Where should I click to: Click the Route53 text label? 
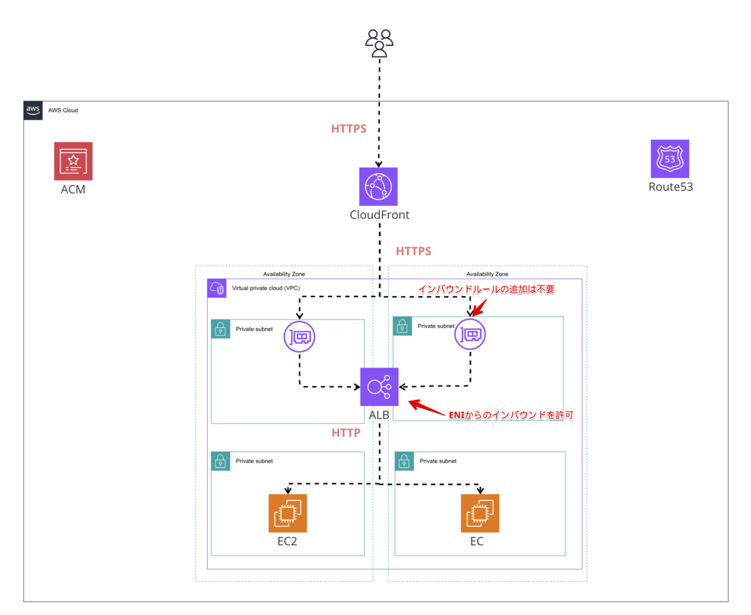[670, 187]
